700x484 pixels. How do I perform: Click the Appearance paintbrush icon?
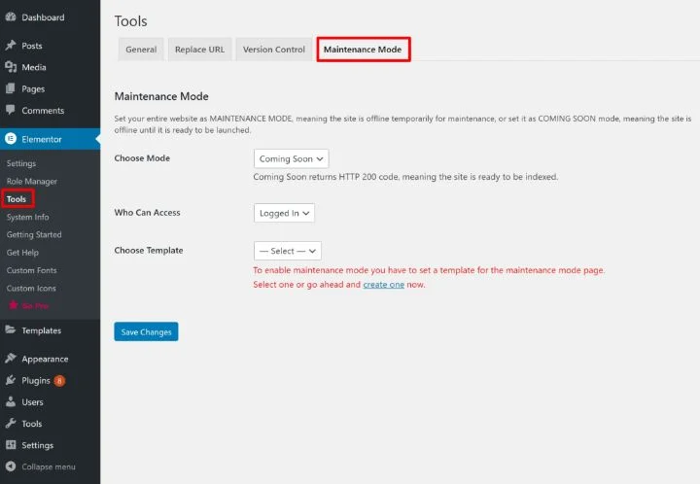[x=11, y=359]
